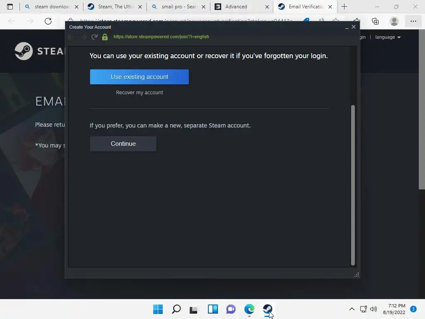Screen dimensions: 425x319
Task: Expand the language dropdown on Steam page
Action: coord(388,37)
